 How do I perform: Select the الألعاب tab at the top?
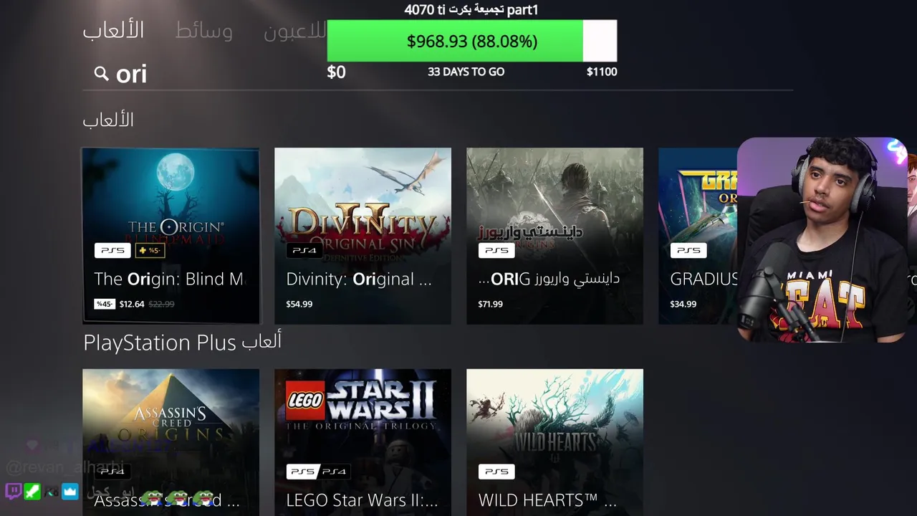click(x=113, y=31)
